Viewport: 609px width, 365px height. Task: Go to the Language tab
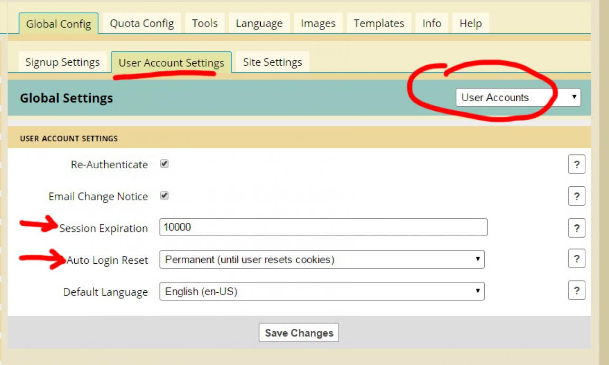click(x=259, y=23)
